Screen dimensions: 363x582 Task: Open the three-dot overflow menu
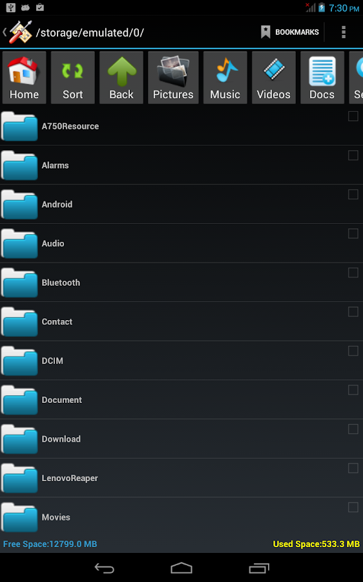pyautogui.click(x=344, y=32)
